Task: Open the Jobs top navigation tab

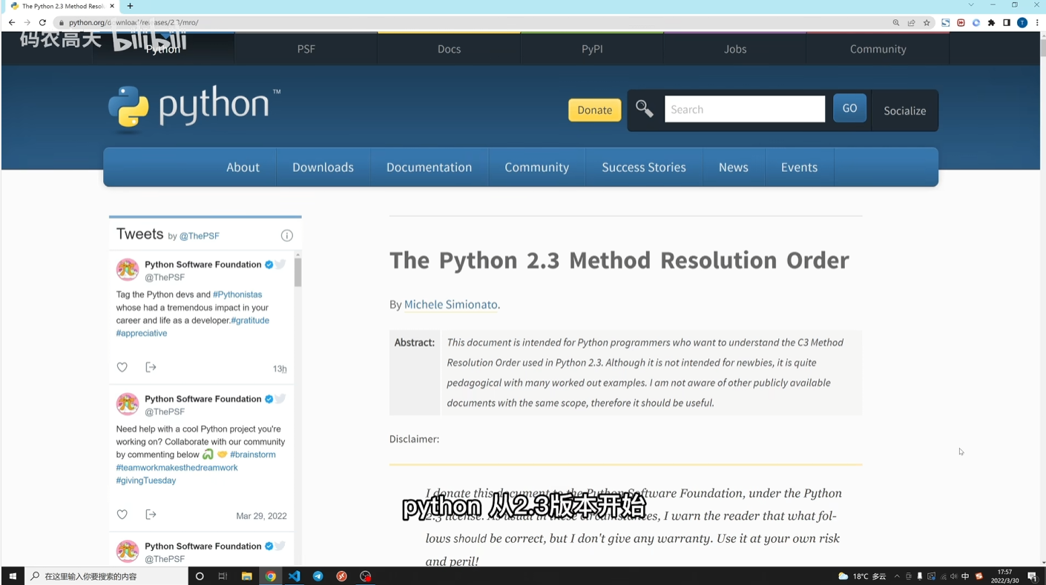Action: (735, 49)
